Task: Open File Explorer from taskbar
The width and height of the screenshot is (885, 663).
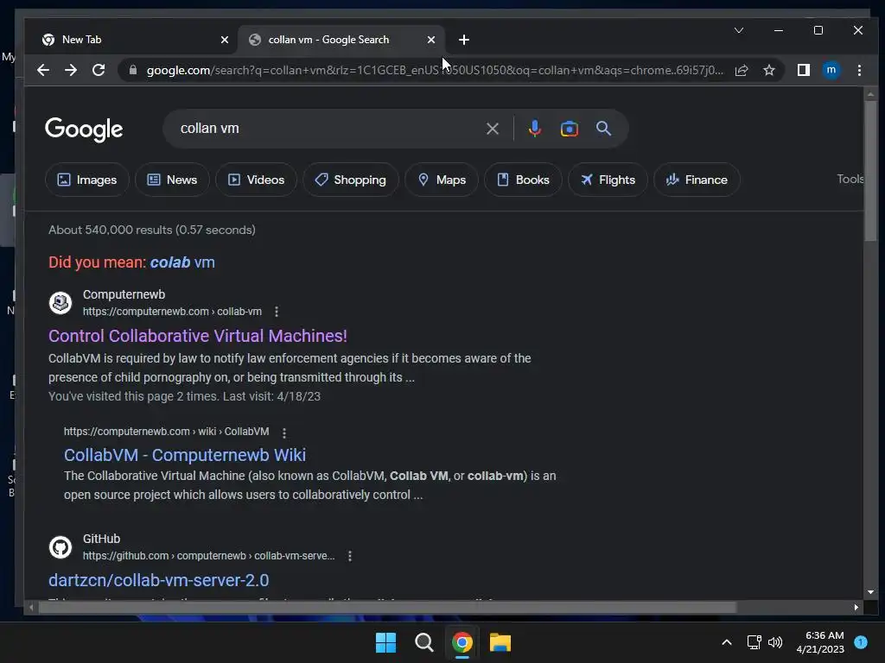Action: tap(500, 642)
